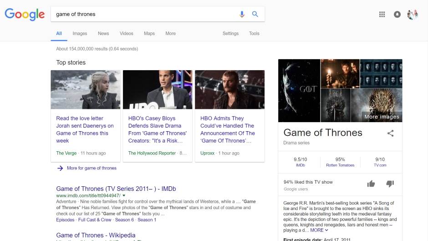The height and width of the screenshot is (241, 428).
Task: Switch to the Images tab
Action: point(80,33)
